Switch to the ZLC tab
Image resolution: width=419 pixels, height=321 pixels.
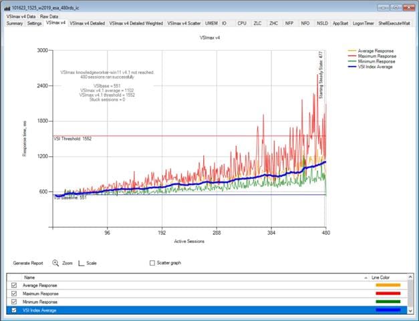(x=257, y=23)
